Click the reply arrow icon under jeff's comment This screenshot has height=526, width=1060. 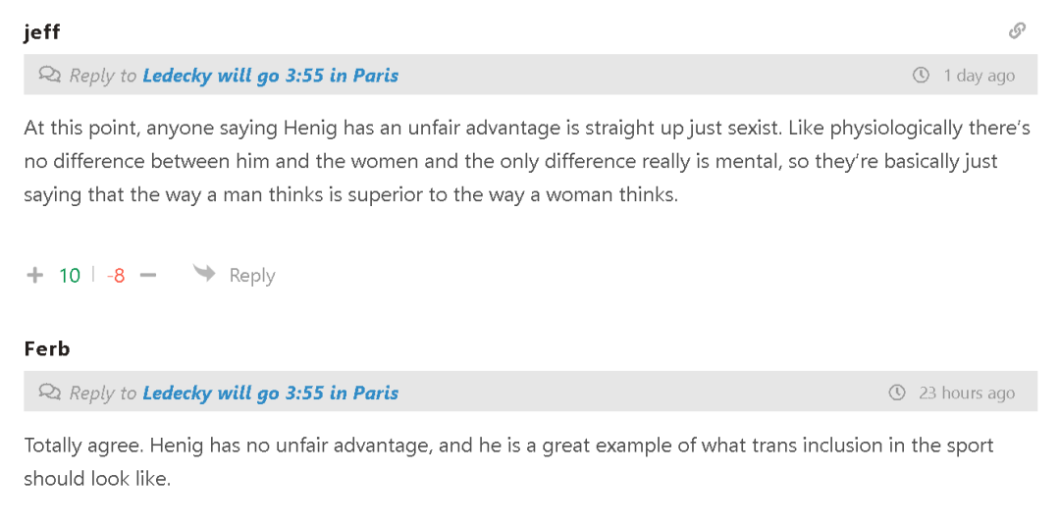tap(204, 274)
